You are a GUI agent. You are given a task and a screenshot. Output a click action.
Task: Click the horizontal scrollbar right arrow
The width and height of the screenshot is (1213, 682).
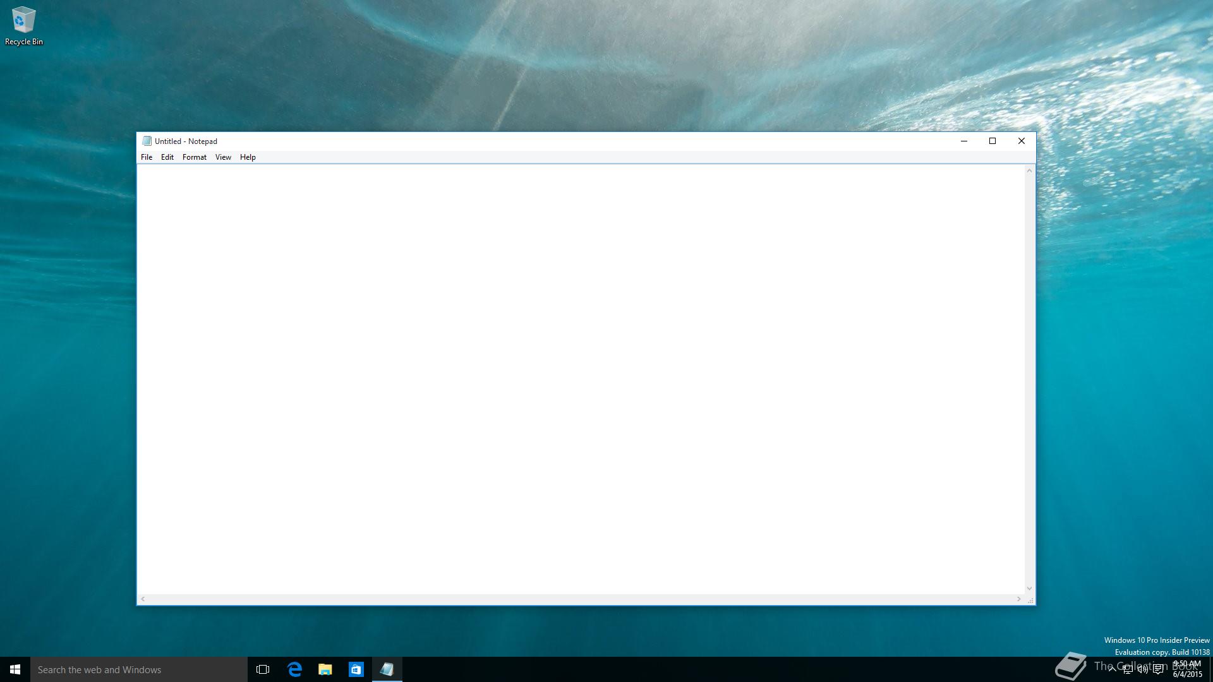1018,599
